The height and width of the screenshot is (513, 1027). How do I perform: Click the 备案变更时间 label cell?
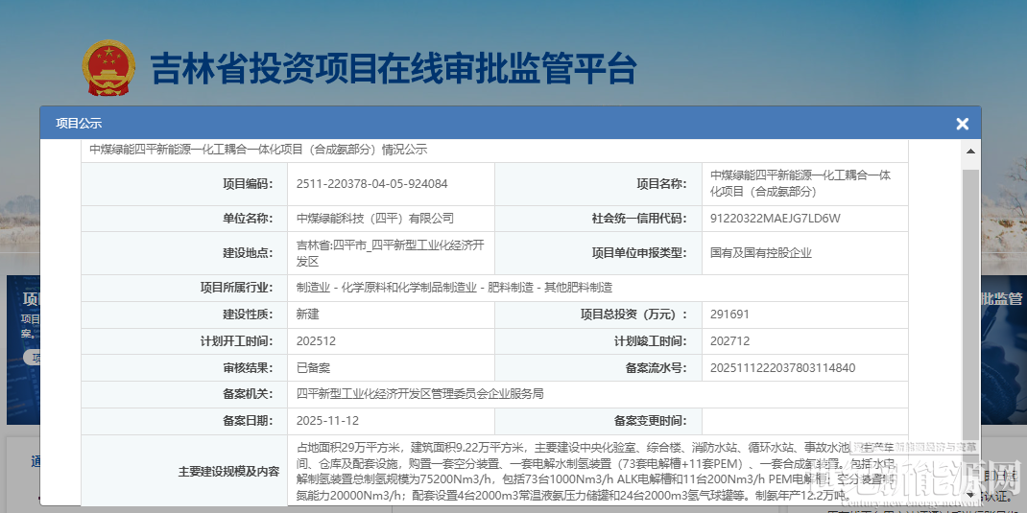(x=598, y=421)
